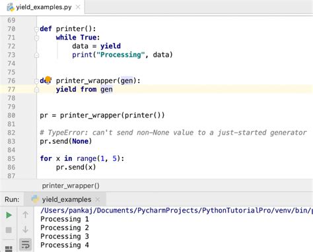Close the yield_examples run tab
313x252 pixels.
98,199
